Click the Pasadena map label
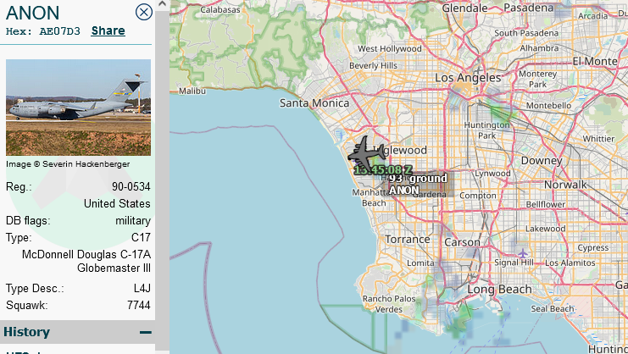 528,8
